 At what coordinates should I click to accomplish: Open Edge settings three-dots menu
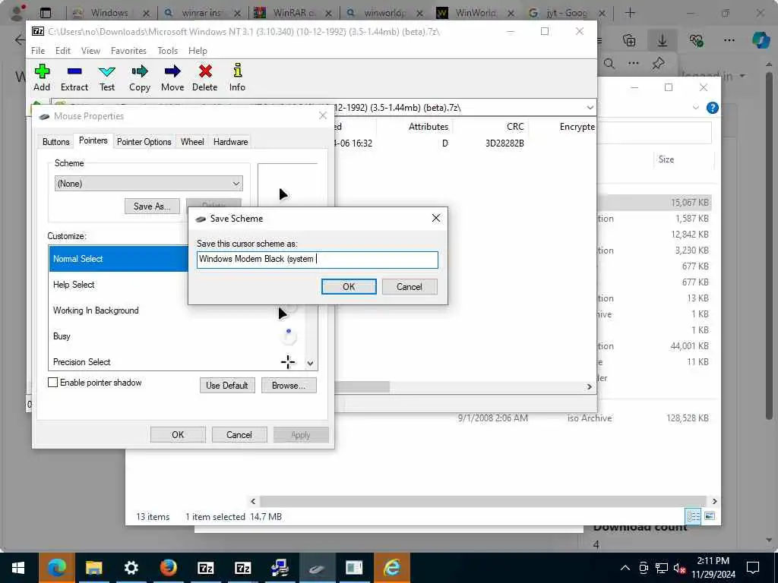click(x=729, y=40)
